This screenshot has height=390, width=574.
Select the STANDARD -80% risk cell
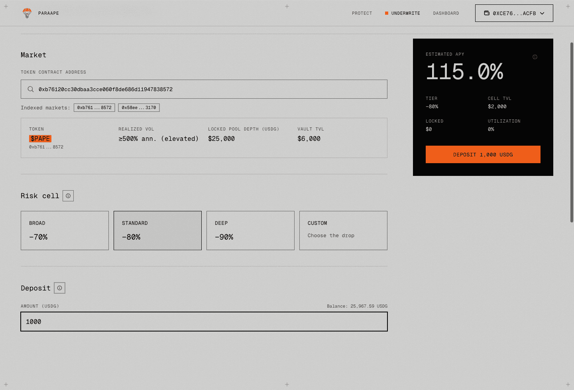(x=157, y=230)
